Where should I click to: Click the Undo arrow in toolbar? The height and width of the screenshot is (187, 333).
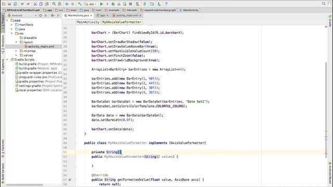22,4
